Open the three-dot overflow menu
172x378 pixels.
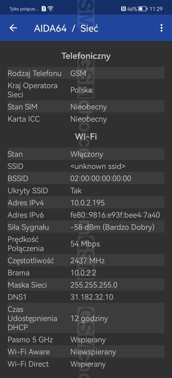(161, 28)
